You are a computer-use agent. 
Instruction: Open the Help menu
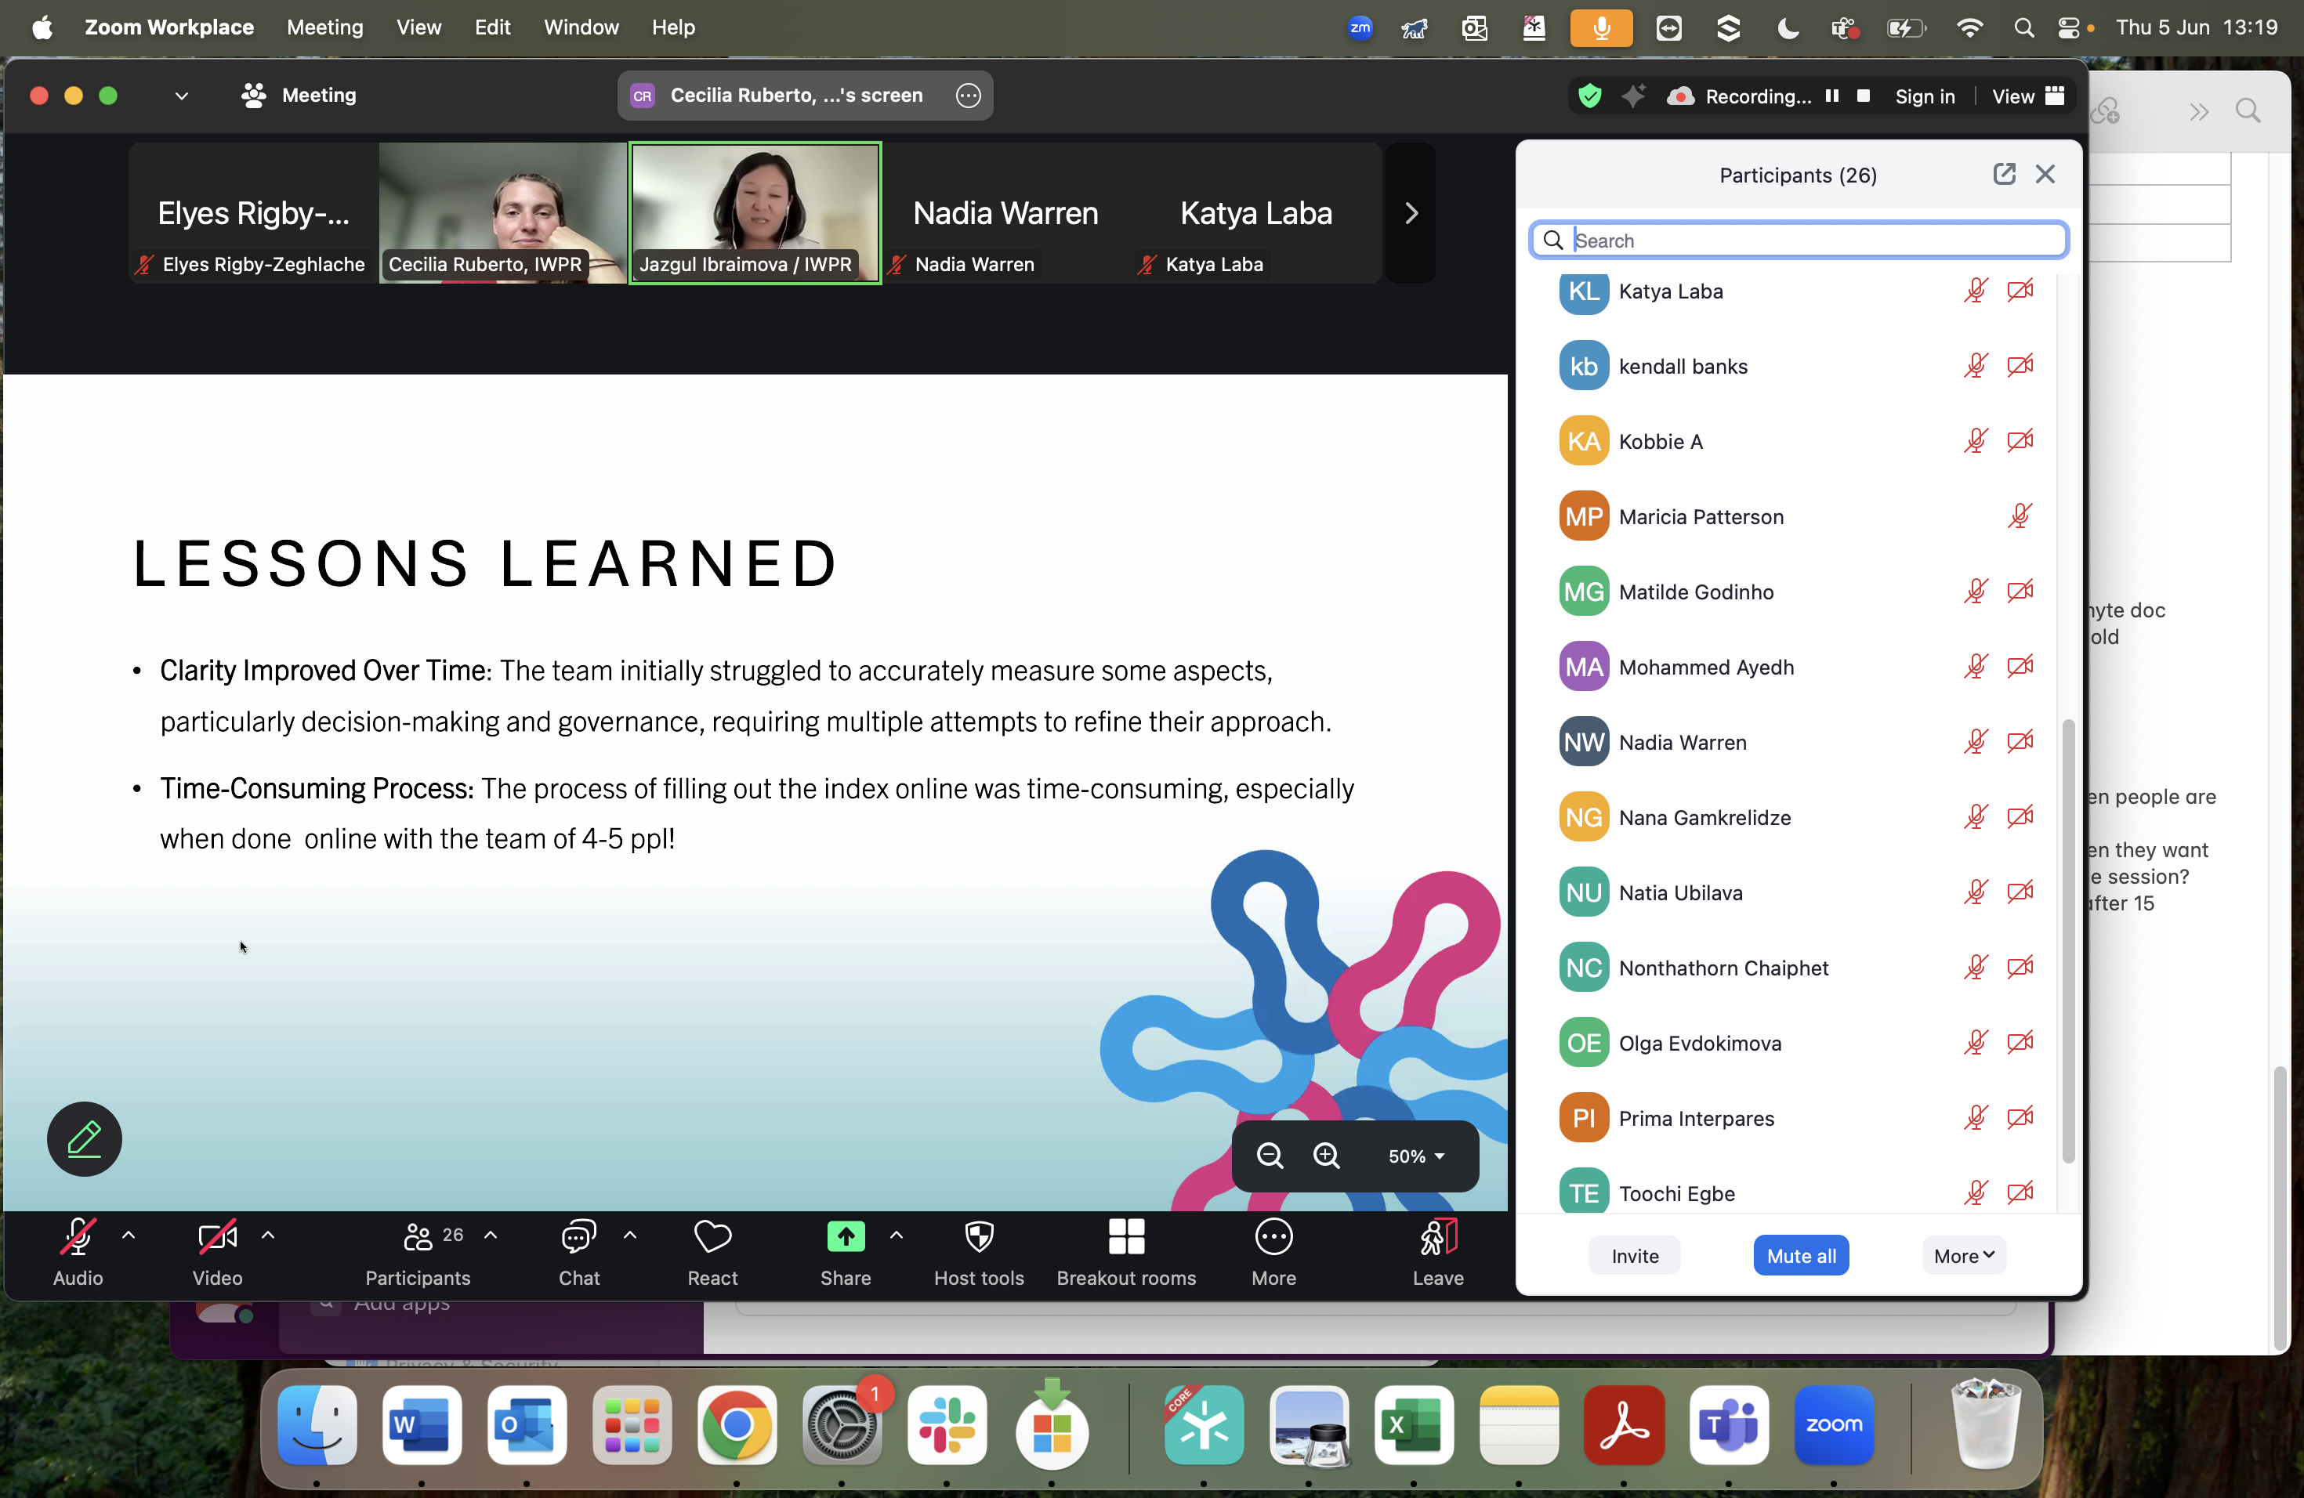(x=673, y=27)
